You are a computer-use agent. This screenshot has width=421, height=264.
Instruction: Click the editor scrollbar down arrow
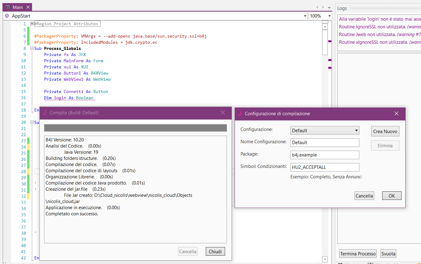[x=325, y=259]
